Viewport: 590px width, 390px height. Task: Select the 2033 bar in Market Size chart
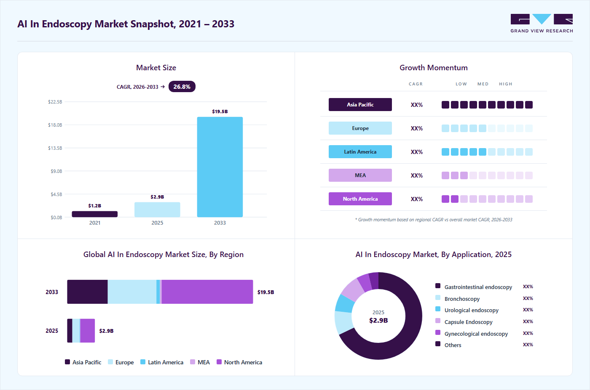pyautogui.click(x=220, y=167)
